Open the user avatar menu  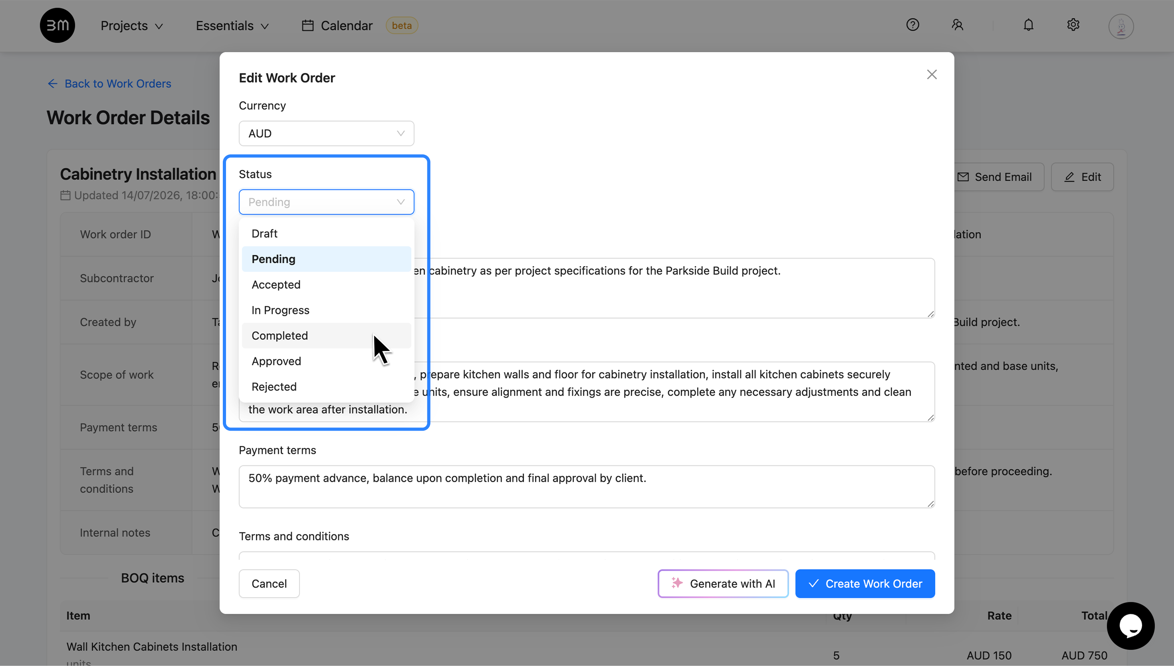tap(1121, 26)
